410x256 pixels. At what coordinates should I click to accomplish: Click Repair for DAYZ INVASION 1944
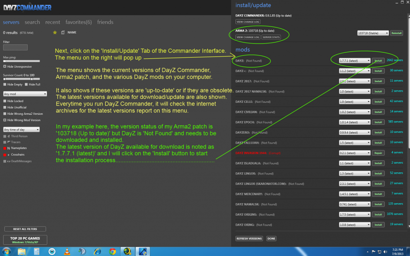(378, 153)
